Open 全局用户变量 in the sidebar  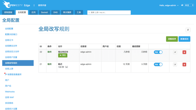pos(11,57)
